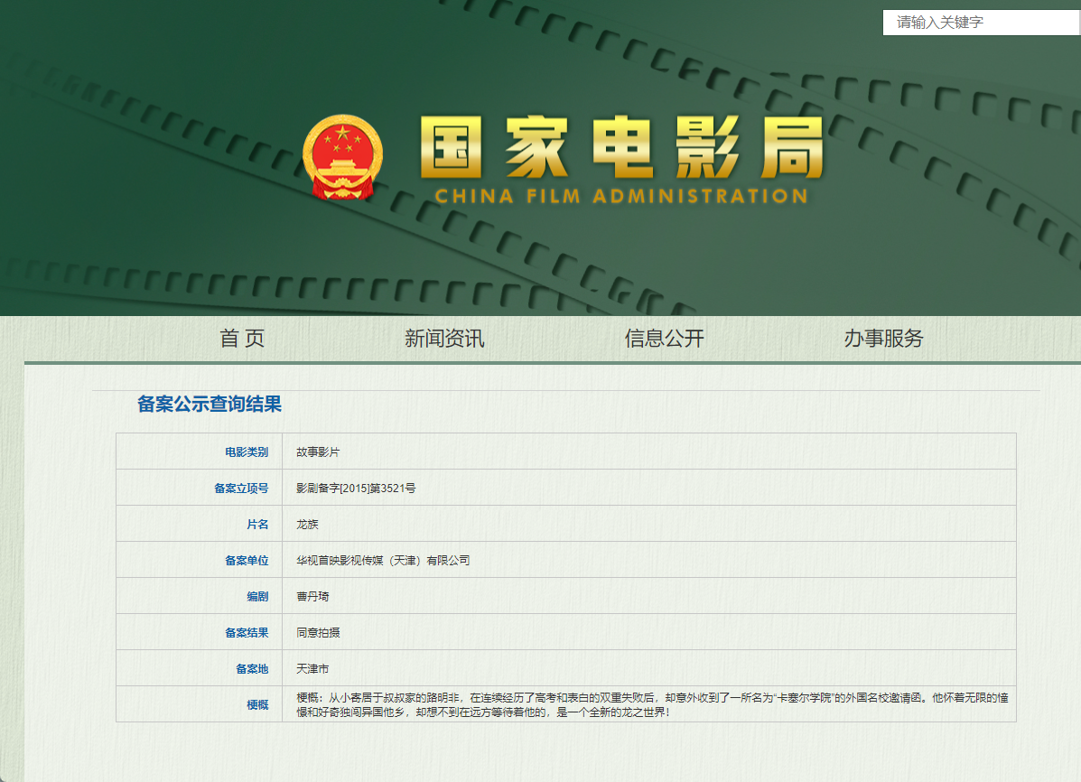Open the 首页 navigation tab
The image size is (1081, 782).
click(x=242, y=338)
